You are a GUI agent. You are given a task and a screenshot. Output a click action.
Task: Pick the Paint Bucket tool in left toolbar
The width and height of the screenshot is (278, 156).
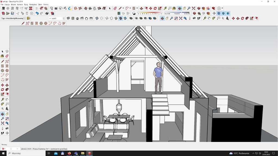[2, 56]
